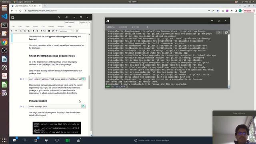Screen dimensions: 256x144
Task: Open the Terminal app from the dock
Action: click(x=4, y=25)
